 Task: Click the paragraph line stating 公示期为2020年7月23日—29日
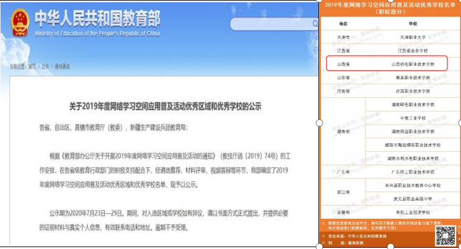click(169, 213)
